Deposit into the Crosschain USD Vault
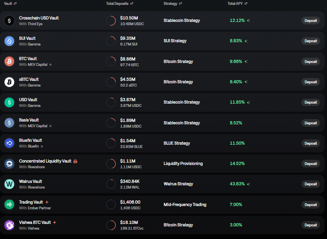 (x=311, y=21)
